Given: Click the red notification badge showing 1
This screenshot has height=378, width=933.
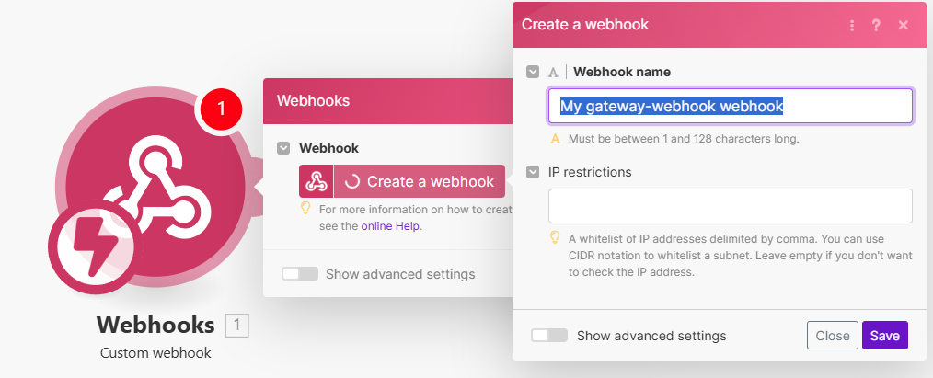Looking at the screenshot, I should pos(221,109).
